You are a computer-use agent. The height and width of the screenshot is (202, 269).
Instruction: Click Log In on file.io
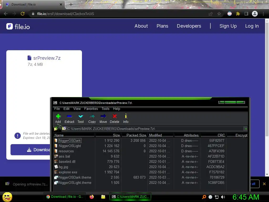[252, 26]
